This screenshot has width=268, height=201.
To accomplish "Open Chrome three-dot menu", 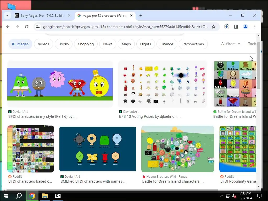I will pyautogui.click(x=255, y=27).
